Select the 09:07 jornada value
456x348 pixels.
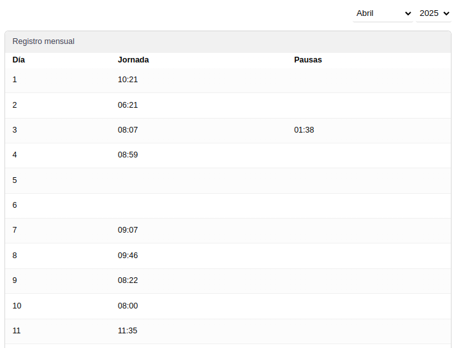point(128,230)
